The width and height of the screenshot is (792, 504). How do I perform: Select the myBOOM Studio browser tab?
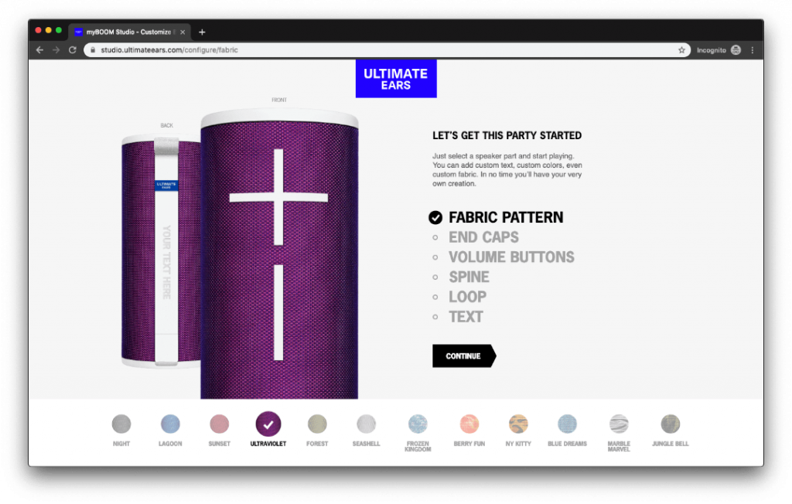(x=129, y=32)
